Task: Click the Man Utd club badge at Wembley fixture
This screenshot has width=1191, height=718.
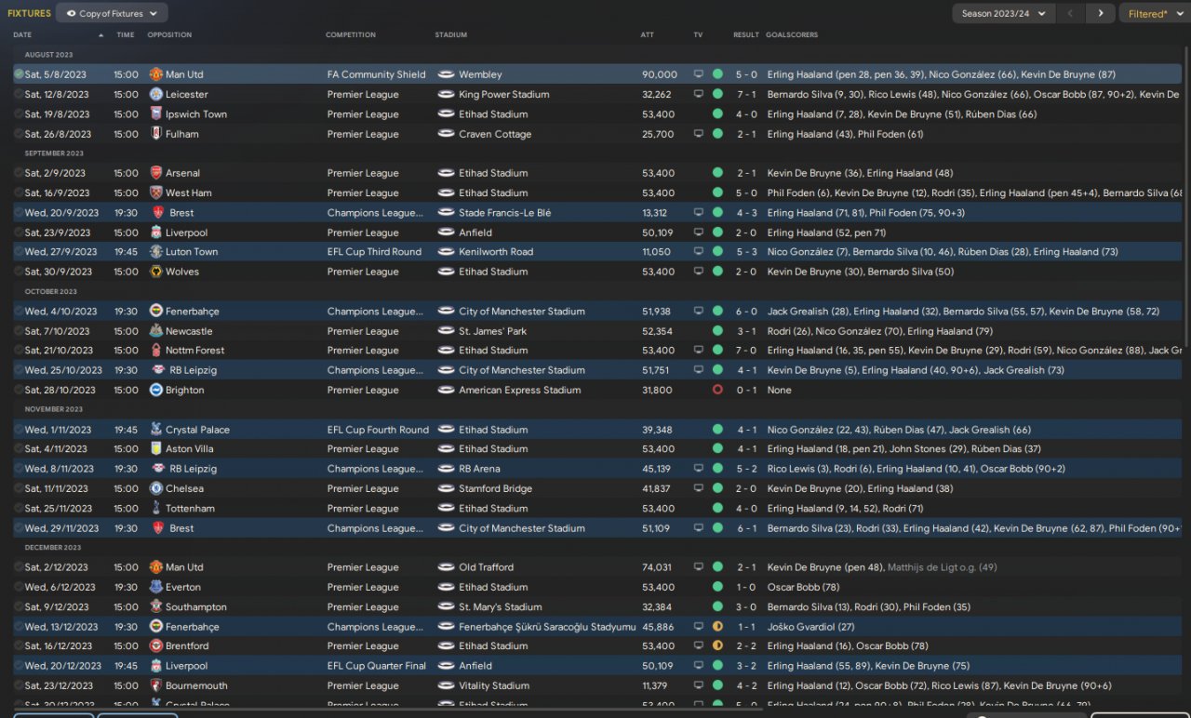Action: (156, 74)
